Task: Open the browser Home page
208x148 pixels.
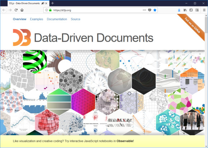Action: tap(22, 10)
